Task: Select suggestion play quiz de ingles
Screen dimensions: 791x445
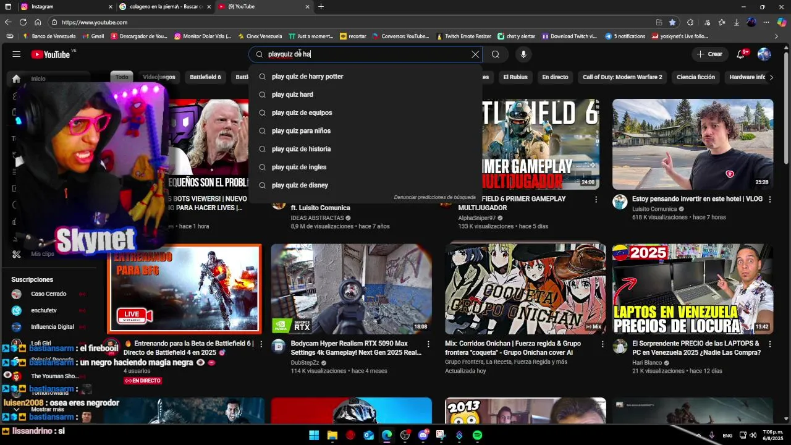Action: click(x=365, y=167)
